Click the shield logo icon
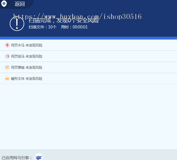Viewport: 177px width, 160px height. (x=4, y=4)
